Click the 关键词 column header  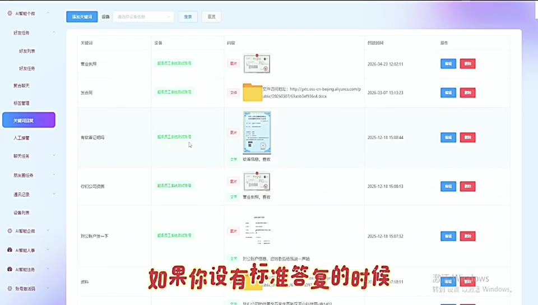(x=86, y=43)
